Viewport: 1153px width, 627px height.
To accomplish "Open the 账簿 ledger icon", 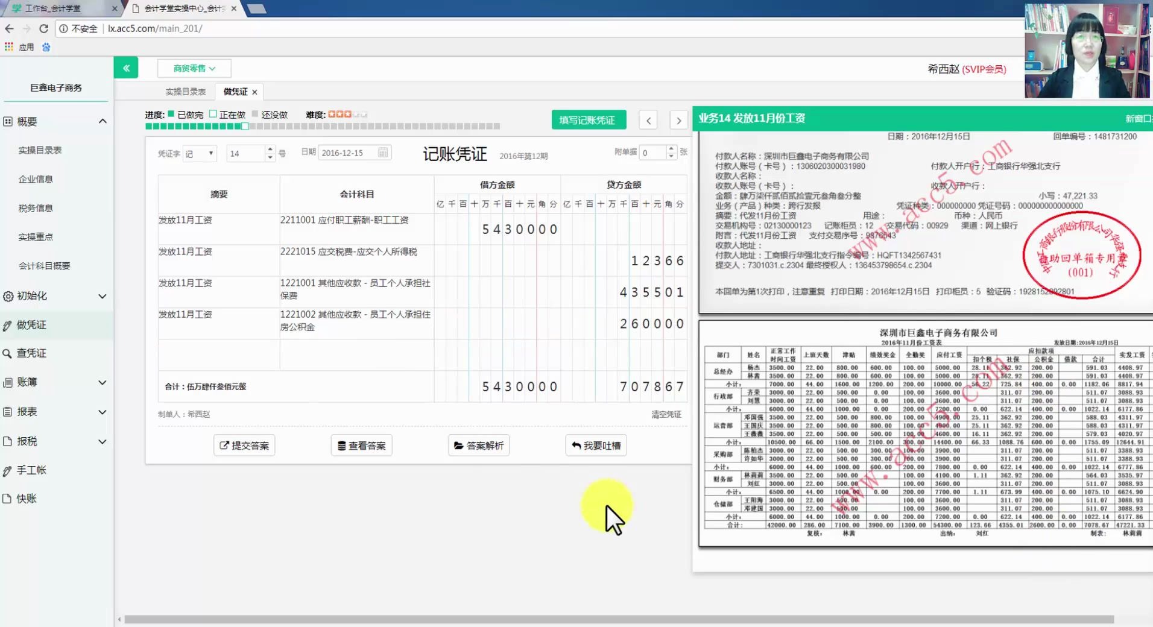I will point(7,382).
